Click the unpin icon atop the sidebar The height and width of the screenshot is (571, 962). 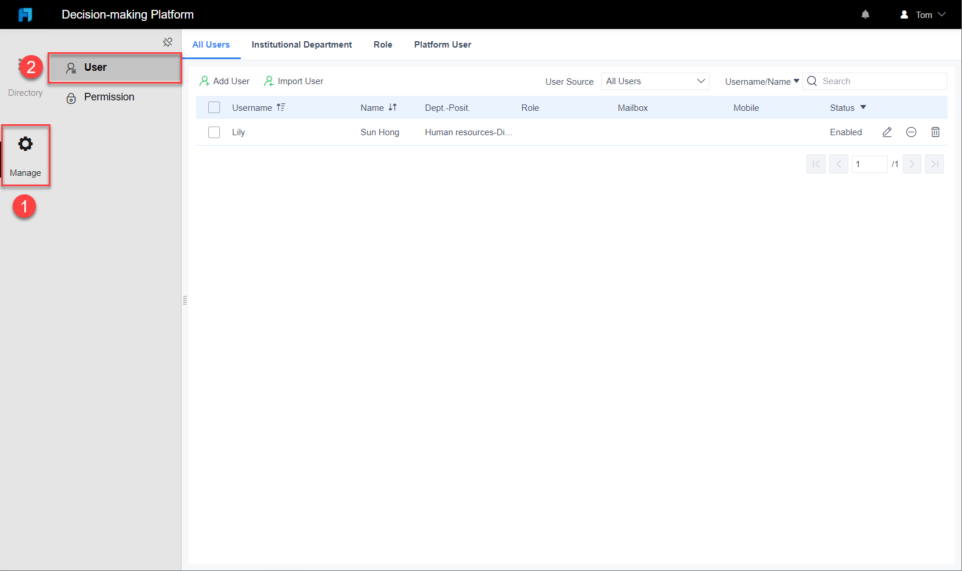(168, 42)
